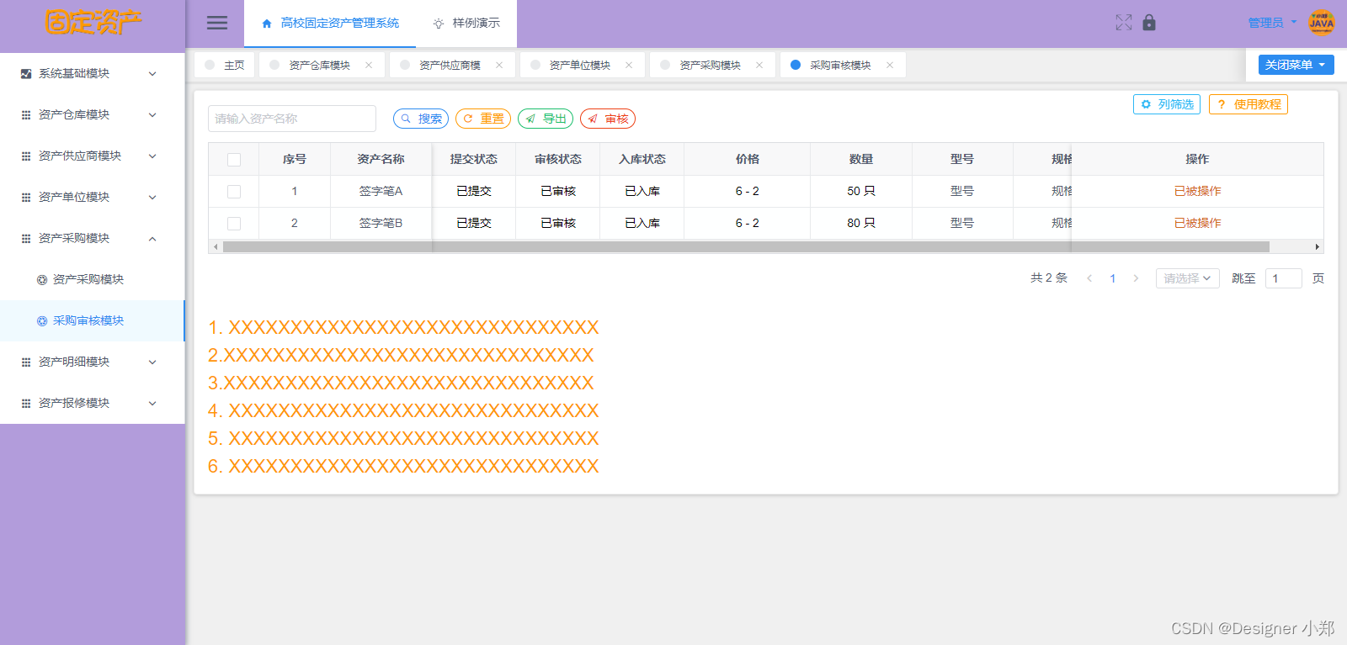The image size is (1347, 645).
Task: Open the 管理员 user dropdown
Action: click(x=1272, y=23)
